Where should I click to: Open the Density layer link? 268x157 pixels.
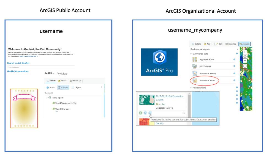pyautogui.click(x=160, y=123)
